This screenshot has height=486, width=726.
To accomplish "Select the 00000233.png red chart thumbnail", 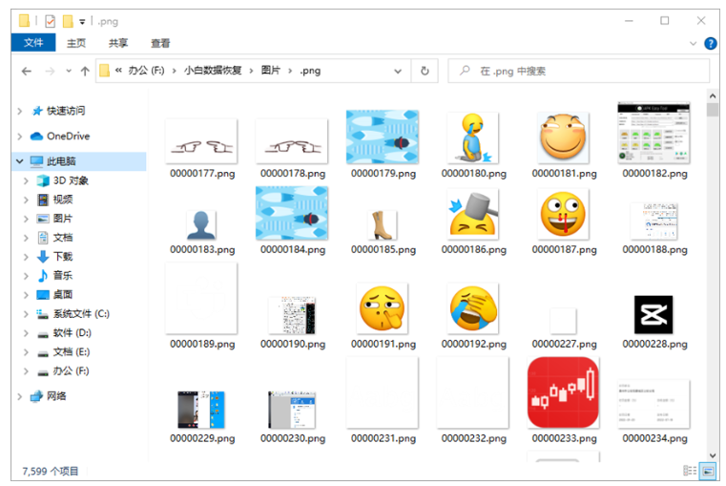I will [x=563, y=392].
